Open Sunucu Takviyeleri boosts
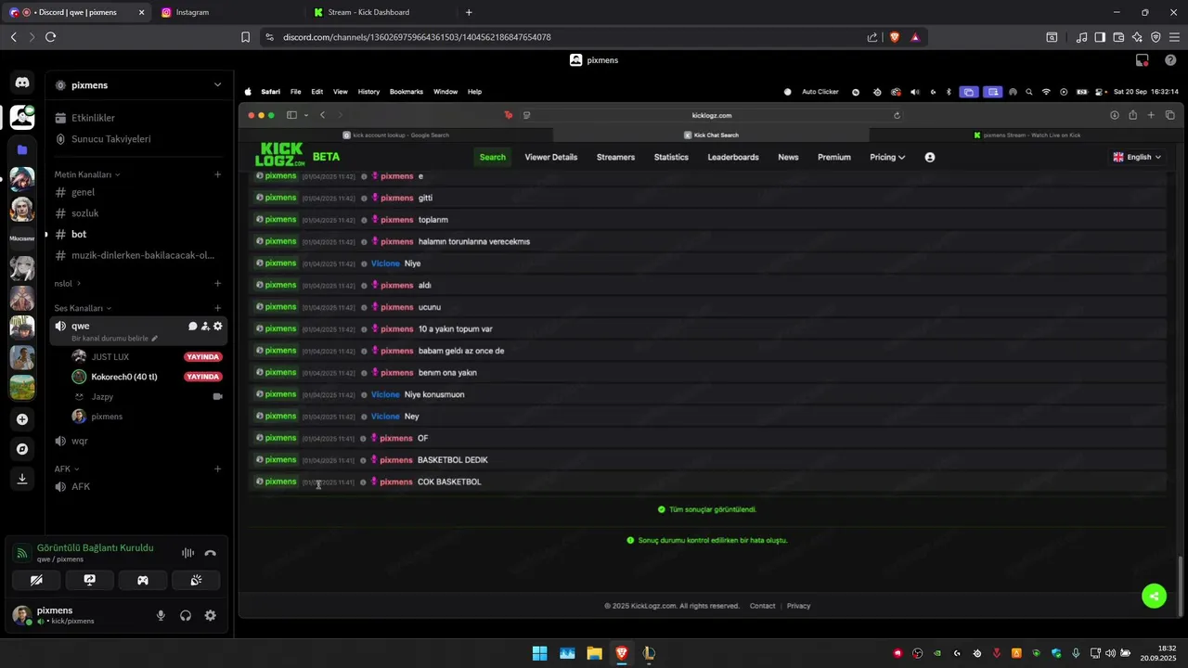Viewport: 1188px width, 668px height. (139, 139)
